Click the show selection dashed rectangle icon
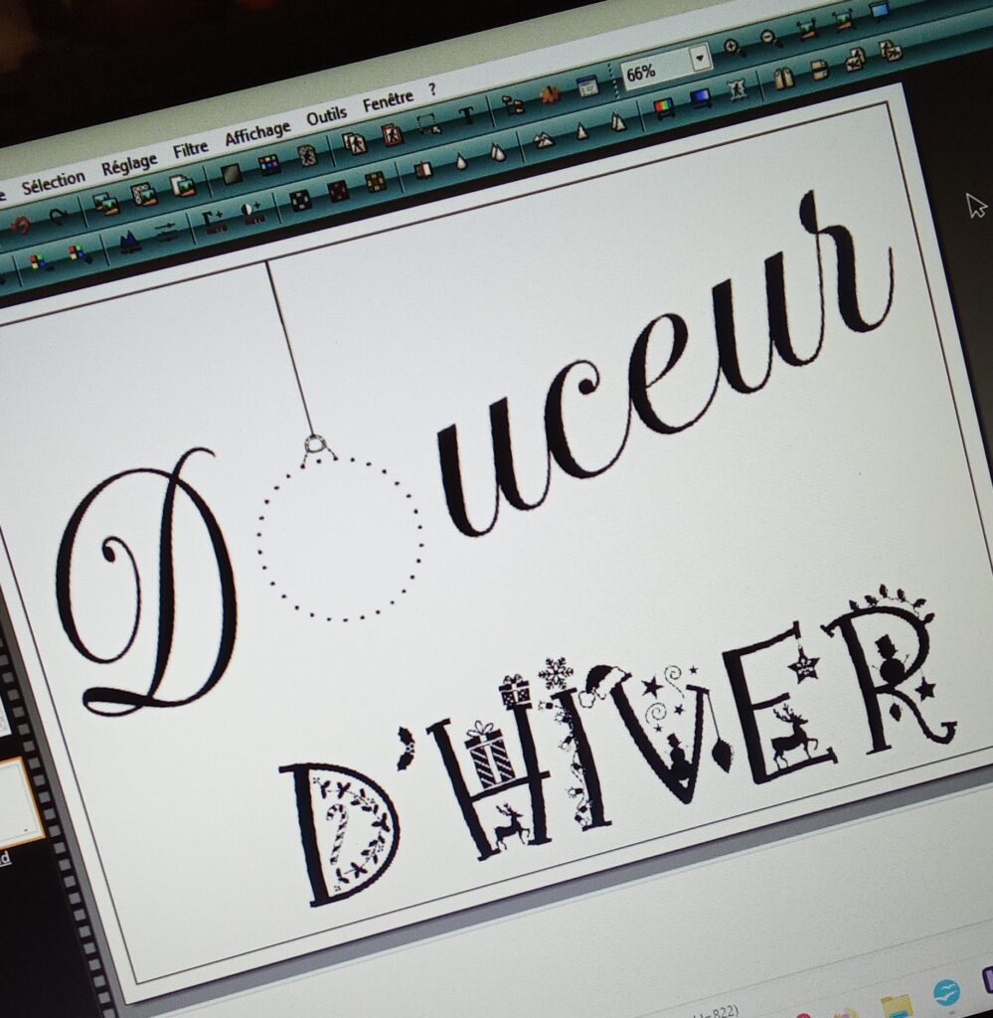The image size is (993, 1018). click(x=427, y=124)
